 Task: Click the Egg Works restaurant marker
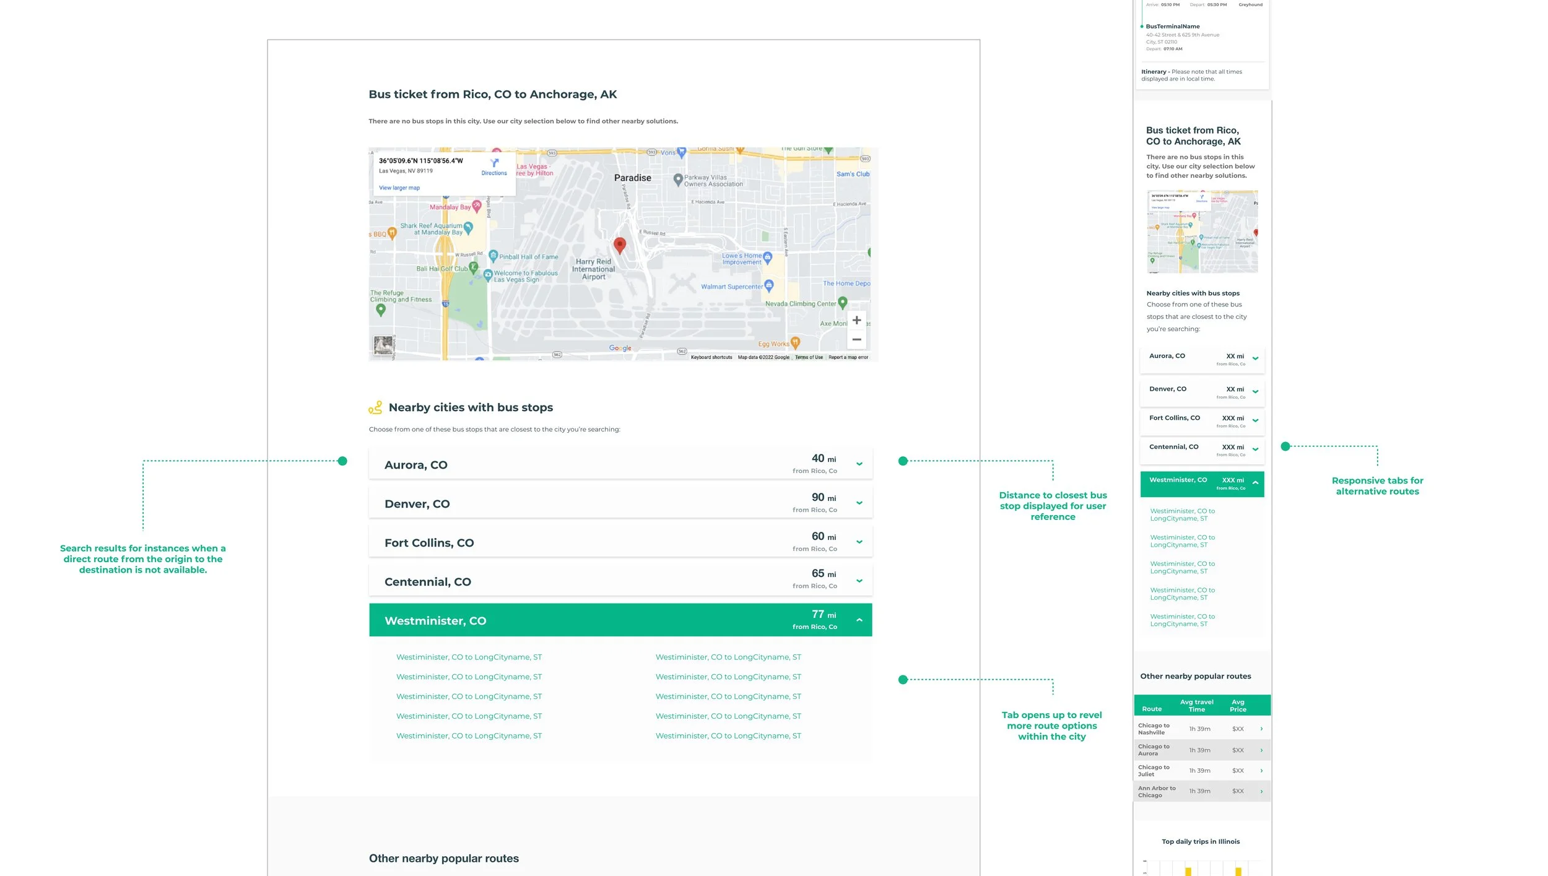point(796,342)
